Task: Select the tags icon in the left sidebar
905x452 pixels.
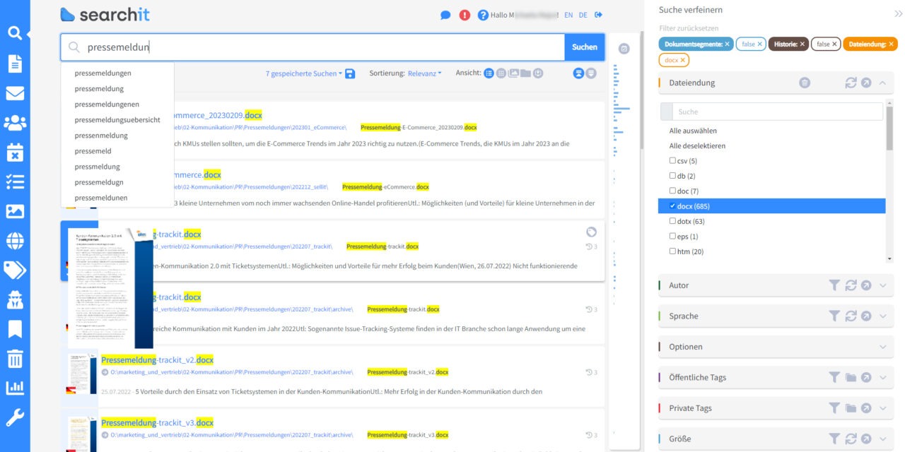Action: tap(16, 269)
